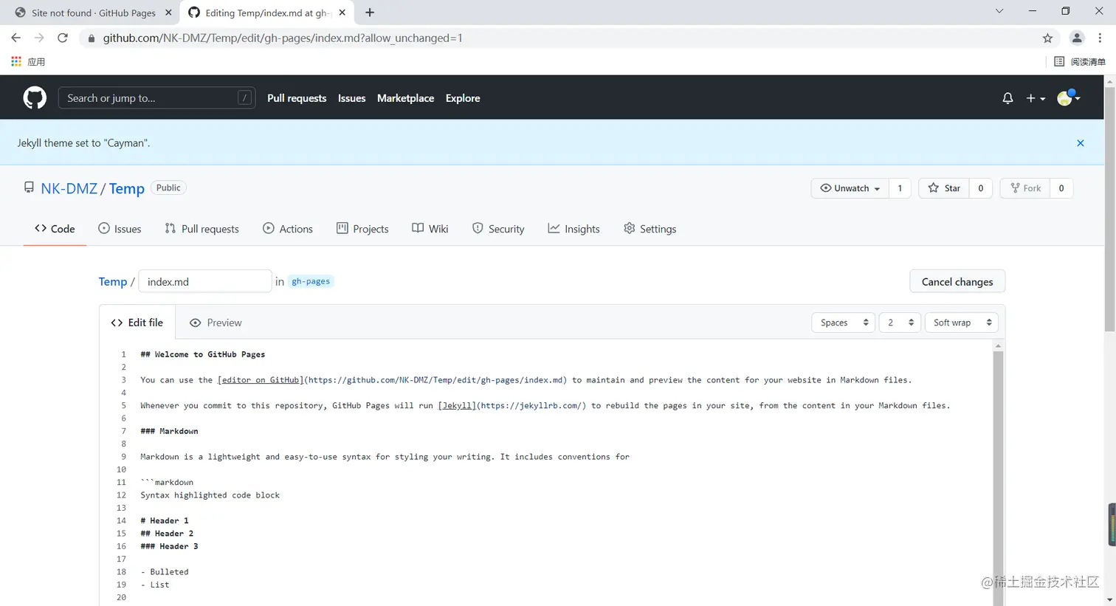Viewport: 1116px width, 606px height.
Task: Click the 'Syntax highlighted code block' line
Action: pyautogui.click(x=210, y=495)
